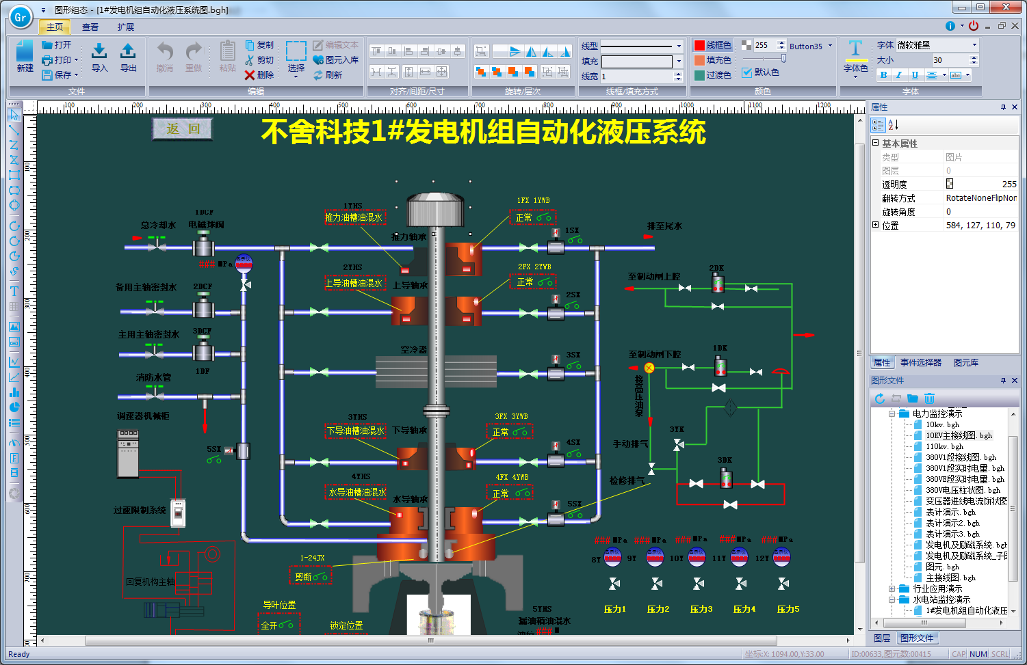Image resolution: width=1027 pixels, height=665 pixels.
Task: Switch to the 查看 ribbon tab
Action: pyautogui.click(x=90, y=27)
